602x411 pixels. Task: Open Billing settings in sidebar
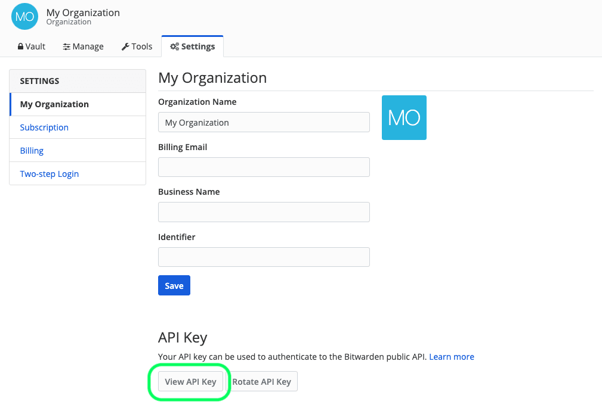[x=32, y=150]
